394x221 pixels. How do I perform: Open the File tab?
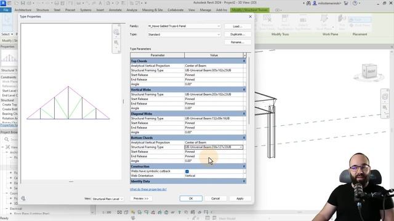click(x=6, y=10)
